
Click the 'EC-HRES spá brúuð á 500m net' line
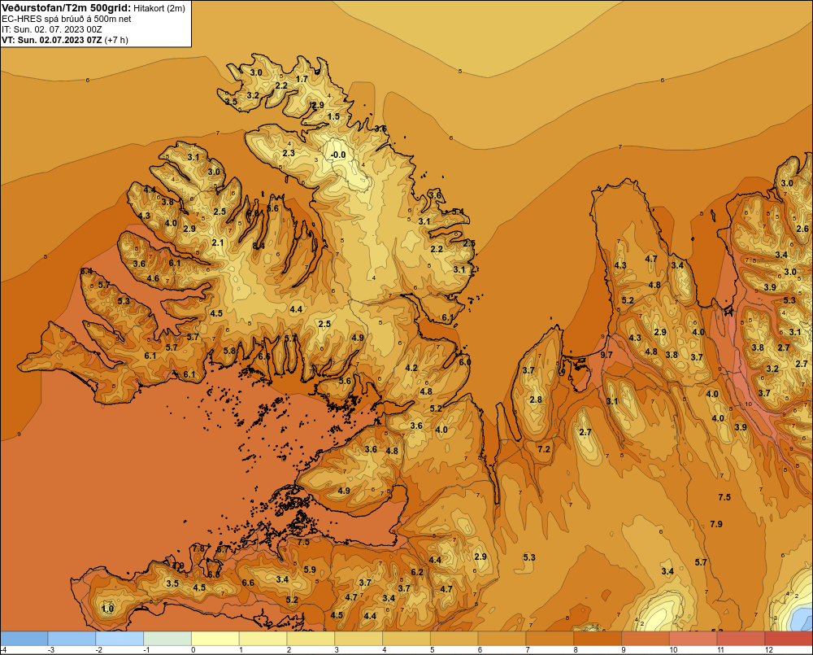67,19
